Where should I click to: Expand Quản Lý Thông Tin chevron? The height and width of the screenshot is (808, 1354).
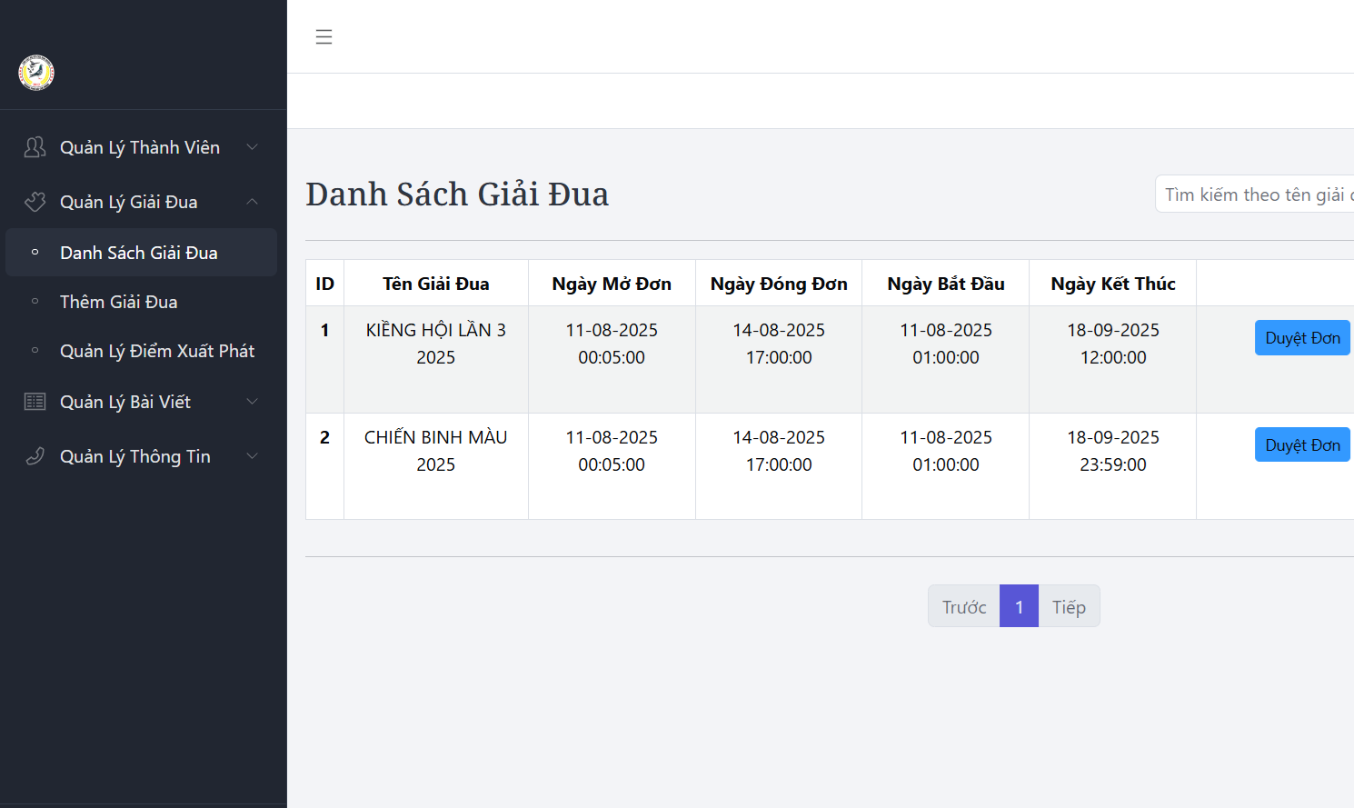point(253,456)
